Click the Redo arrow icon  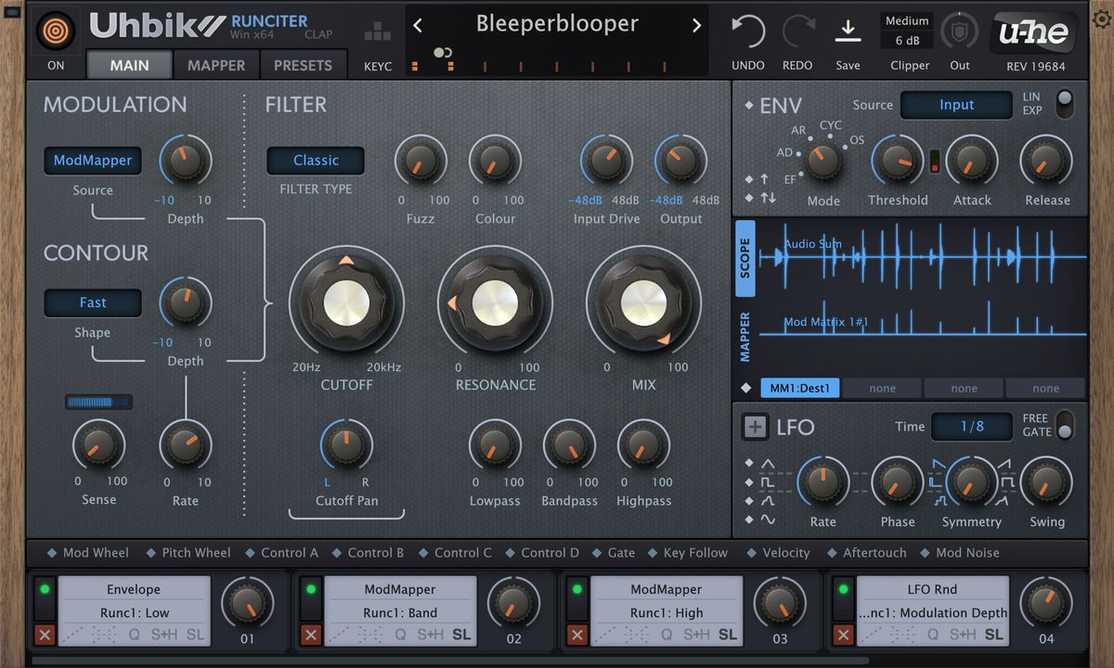[797, 32]
